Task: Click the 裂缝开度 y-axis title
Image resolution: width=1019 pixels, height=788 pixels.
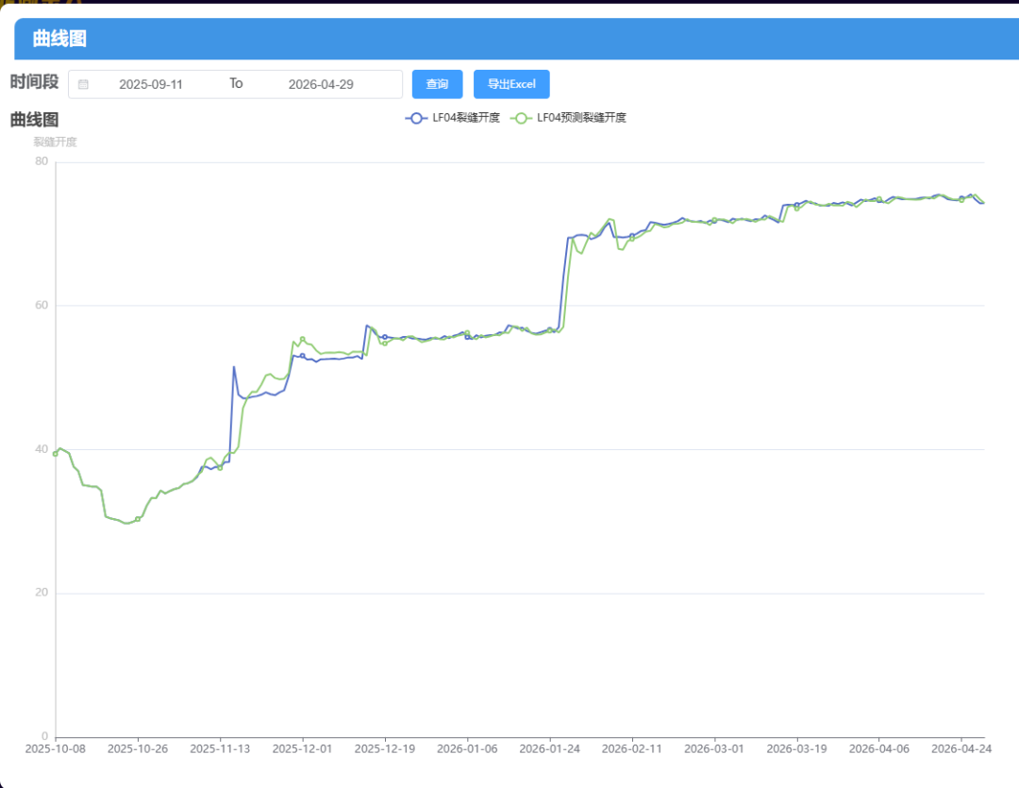Action: click(56, 142)
